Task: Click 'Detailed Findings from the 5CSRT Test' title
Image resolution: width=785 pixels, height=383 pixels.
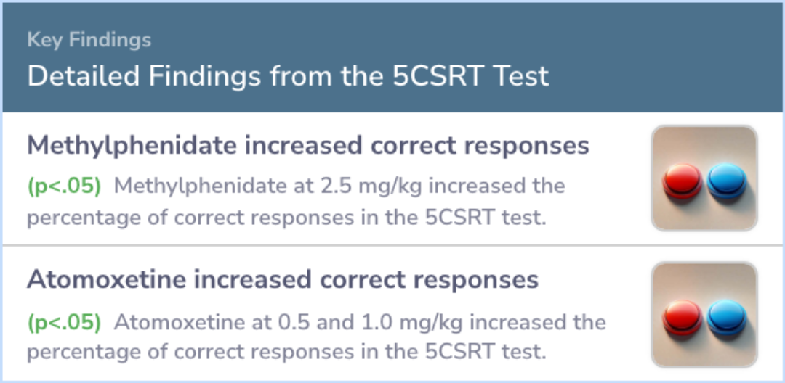Action: [288, 76]
